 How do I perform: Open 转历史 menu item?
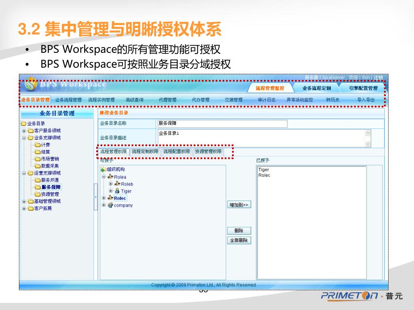pyautogui.click(x=333, y=100)
